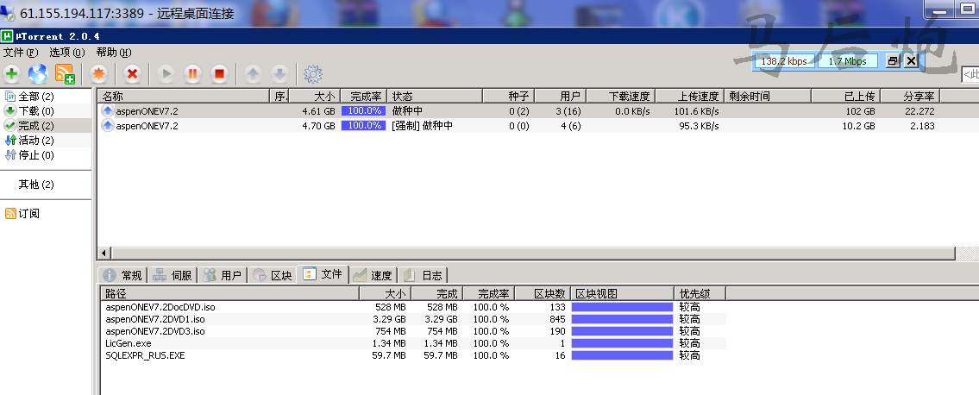The width and height of the screenshot is (979, 395).
Task: Select file aspenONEV7.2DVD1.iso
Action: click(413, 319)
